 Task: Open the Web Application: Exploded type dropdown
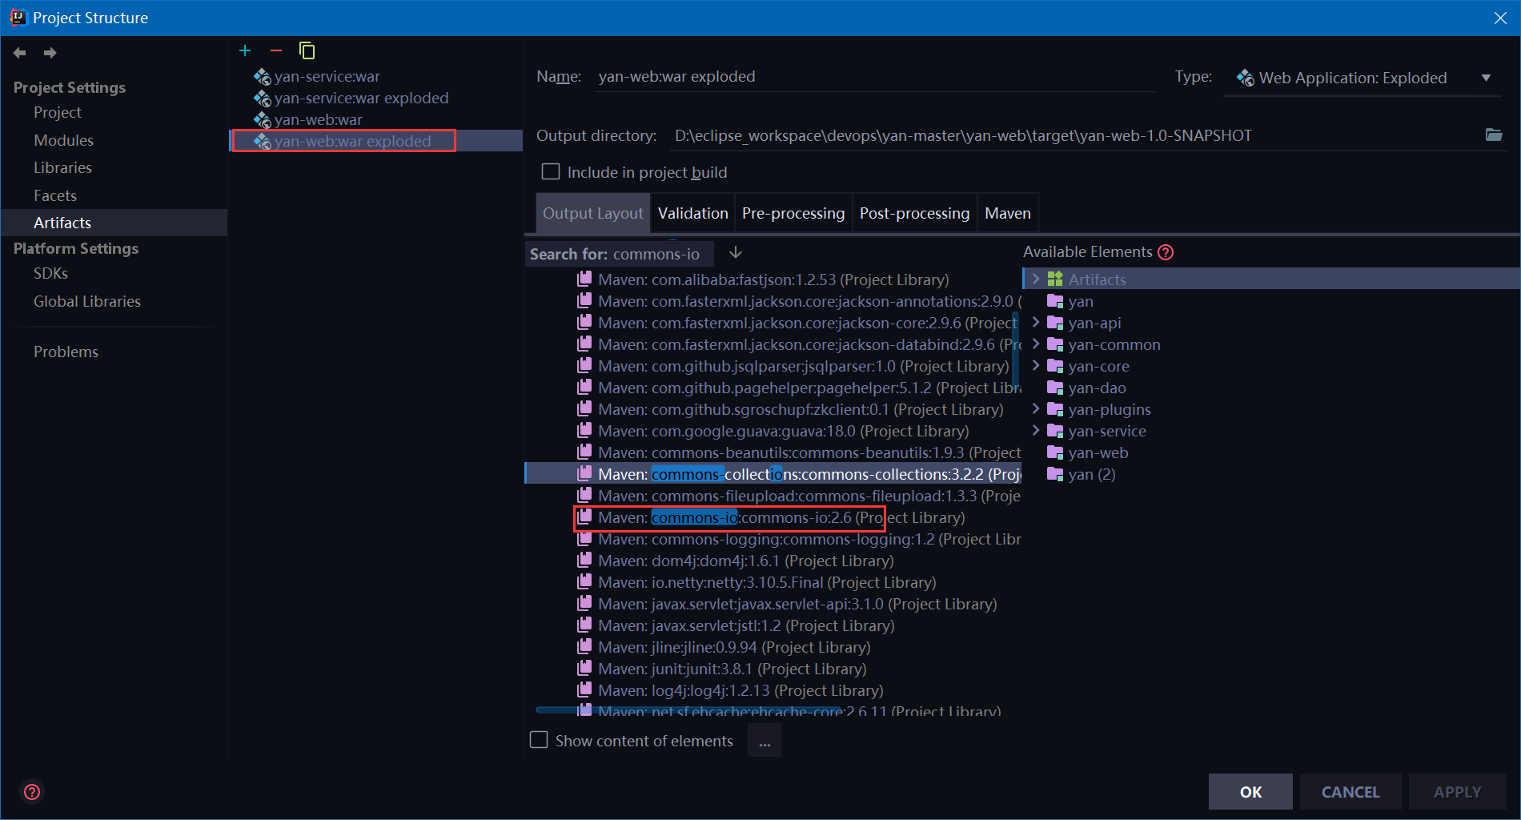1487,78
